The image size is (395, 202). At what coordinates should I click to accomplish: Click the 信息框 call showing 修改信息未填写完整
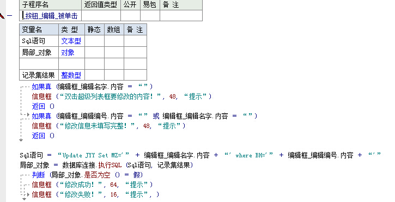click(x=41, y=126)
